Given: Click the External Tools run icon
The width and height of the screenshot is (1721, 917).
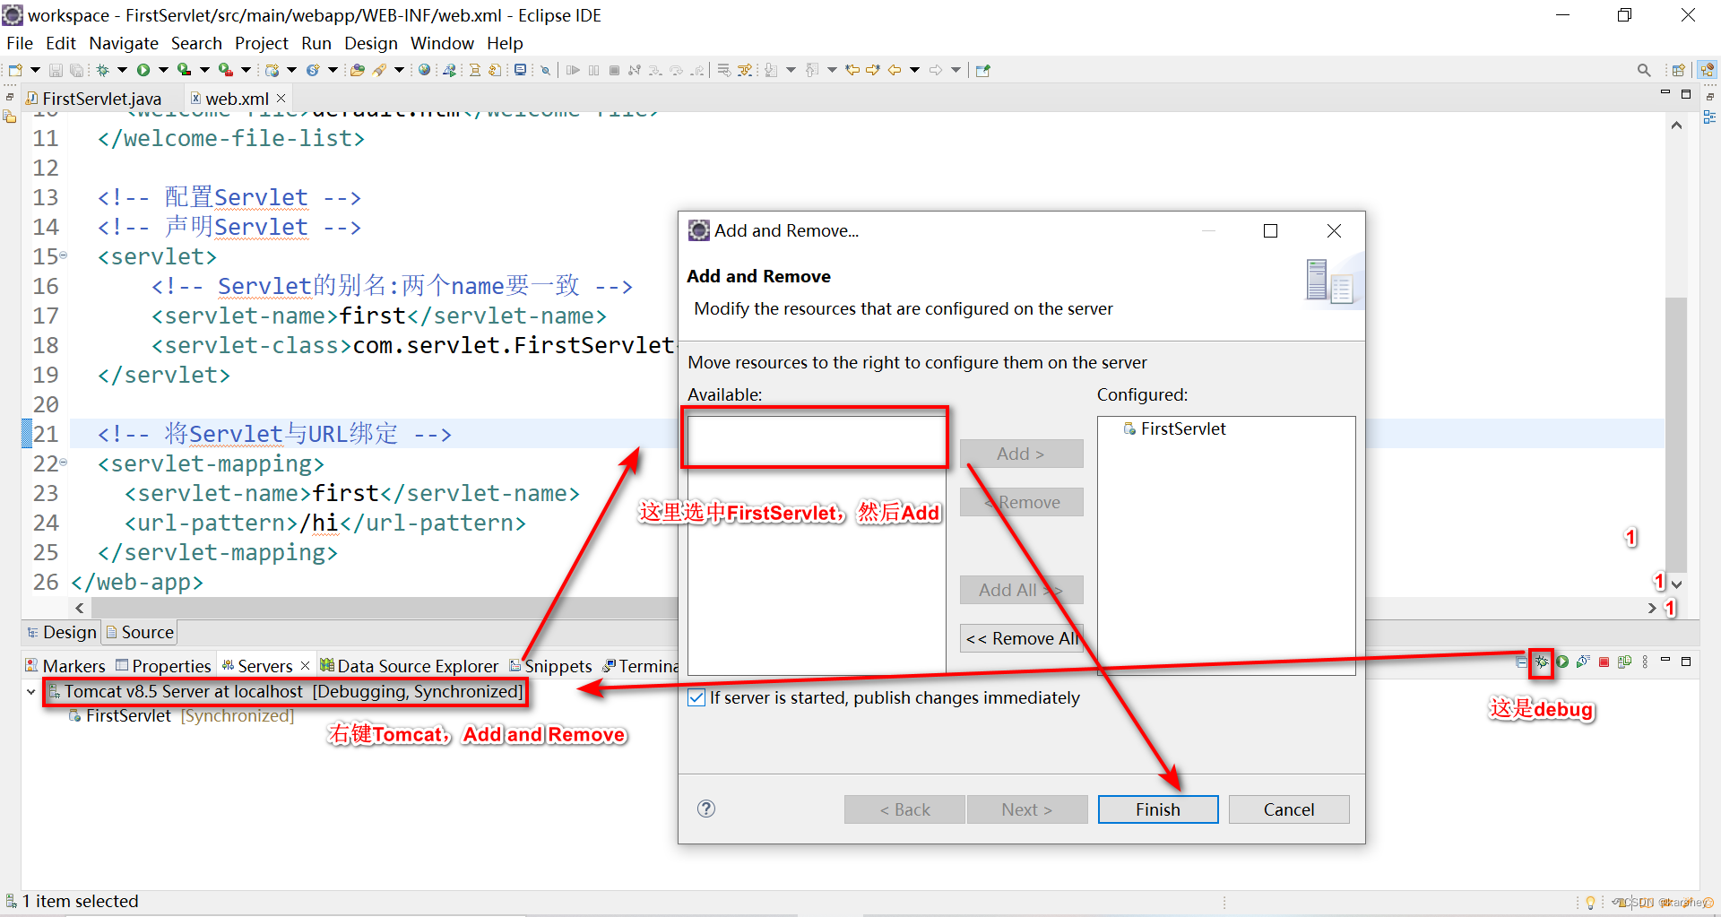Looking at the screenshot, I should coord(226,70).
